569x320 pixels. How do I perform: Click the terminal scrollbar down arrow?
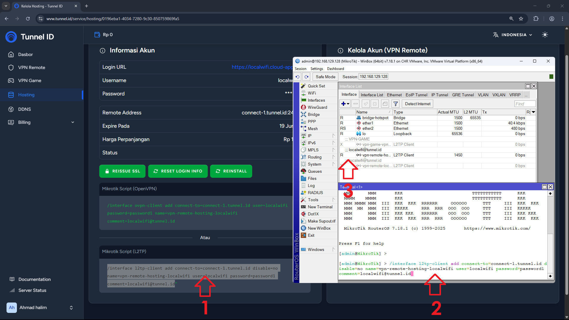coord(550,276)
